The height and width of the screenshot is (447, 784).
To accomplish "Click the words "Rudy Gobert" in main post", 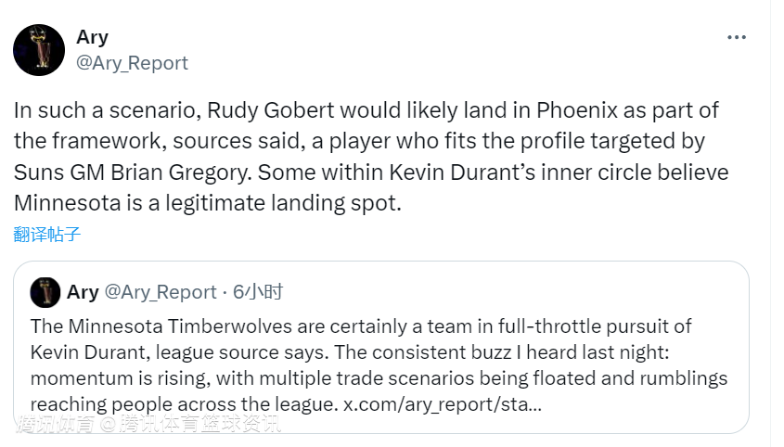I will click(x=278, y=109).
